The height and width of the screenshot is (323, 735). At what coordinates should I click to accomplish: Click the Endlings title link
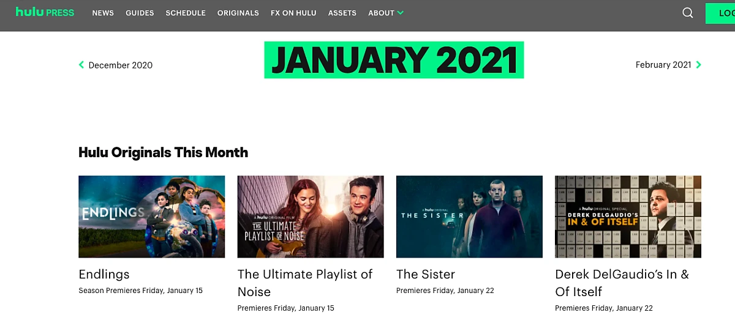tap(104, 274)
